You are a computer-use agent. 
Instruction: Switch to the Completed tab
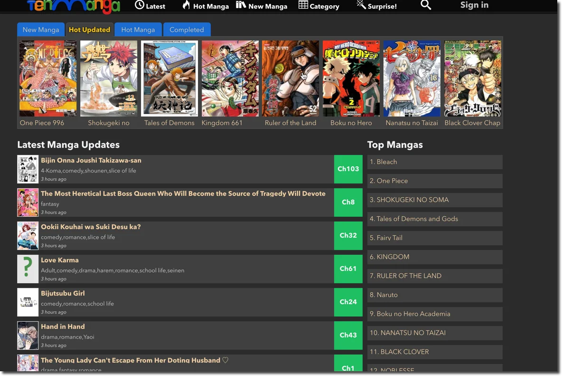coord(187,30)
